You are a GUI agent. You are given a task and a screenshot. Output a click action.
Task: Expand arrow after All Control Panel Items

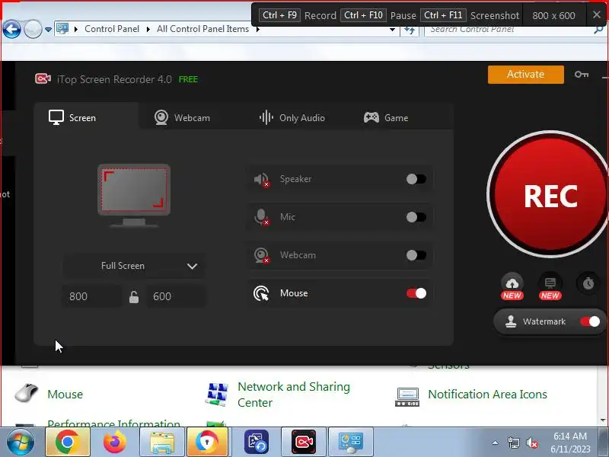coord(257,30)
